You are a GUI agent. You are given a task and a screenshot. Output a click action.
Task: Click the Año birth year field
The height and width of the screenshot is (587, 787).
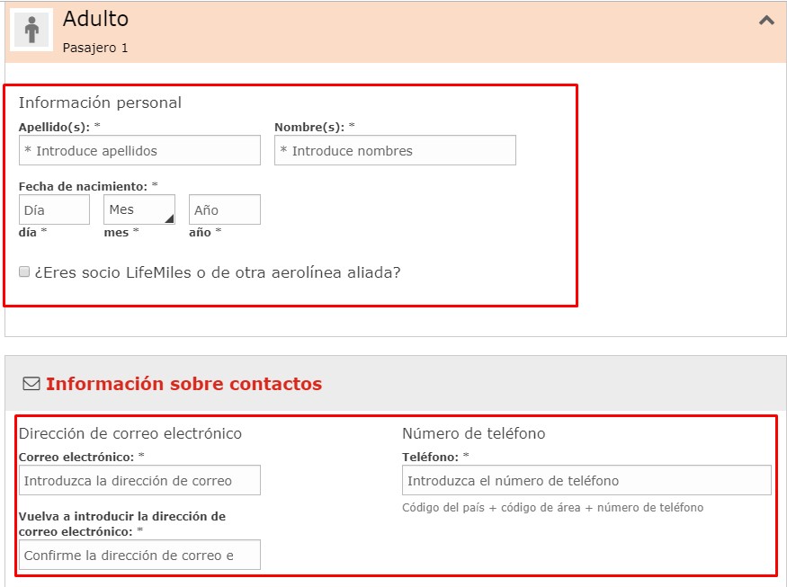tap(224, 209)
